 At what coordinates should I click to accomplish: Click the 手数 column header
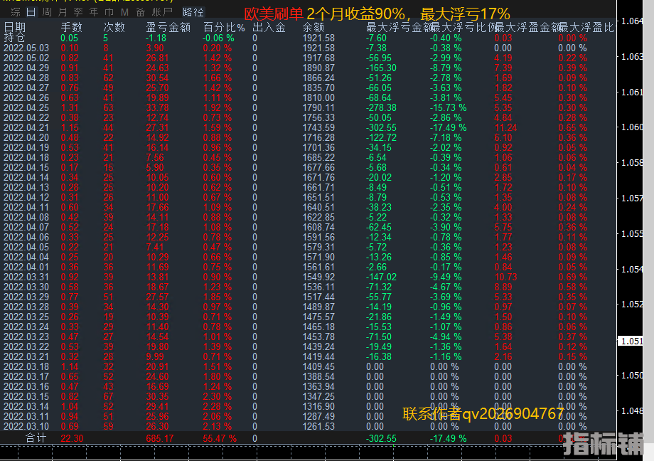pos(72,27)
